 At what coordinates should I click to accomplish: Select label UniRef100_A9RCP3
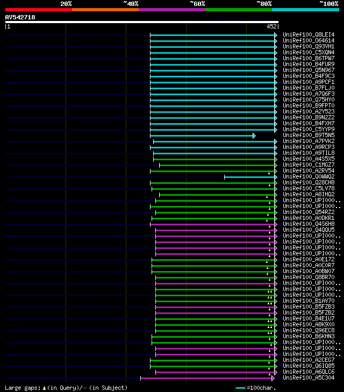[309, 147]
